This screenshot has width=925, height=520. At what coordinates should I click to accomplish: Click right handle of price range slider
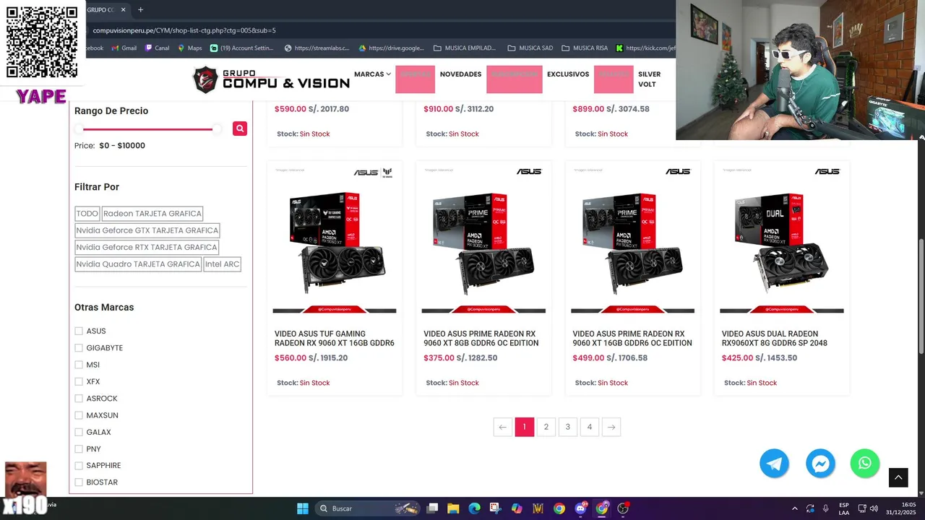click(x=217, y=129)
